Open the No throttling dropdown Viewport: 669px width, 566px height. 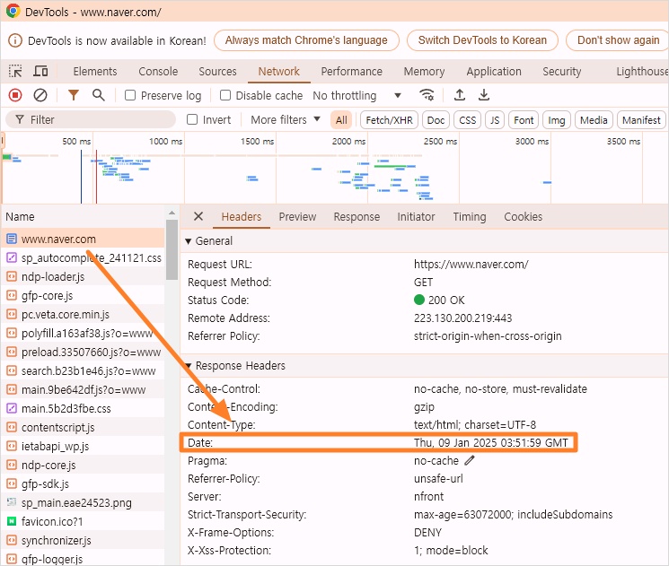coord(357,95)
